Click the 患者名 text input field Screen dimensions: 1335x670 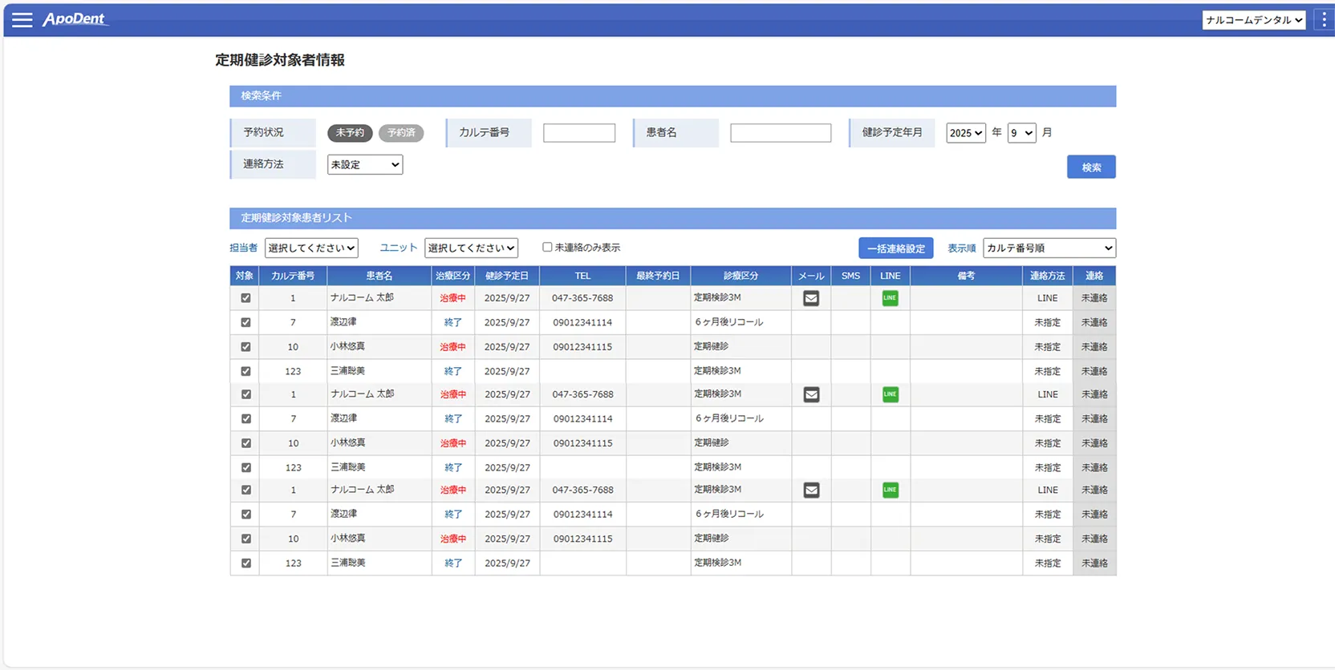[x=780, y=133]
